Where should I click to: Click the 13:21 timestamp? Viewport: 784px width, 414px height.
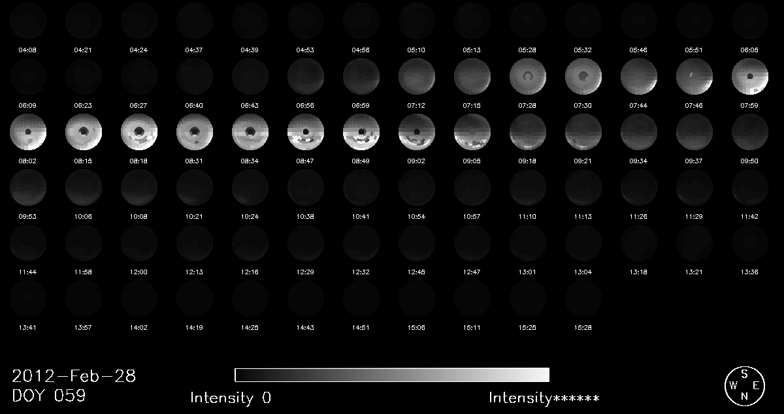[x=694, y=272]
